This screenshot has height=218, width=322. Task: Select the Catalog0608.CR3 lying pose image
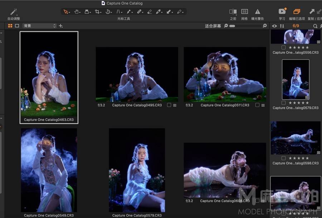click(225, 170)
